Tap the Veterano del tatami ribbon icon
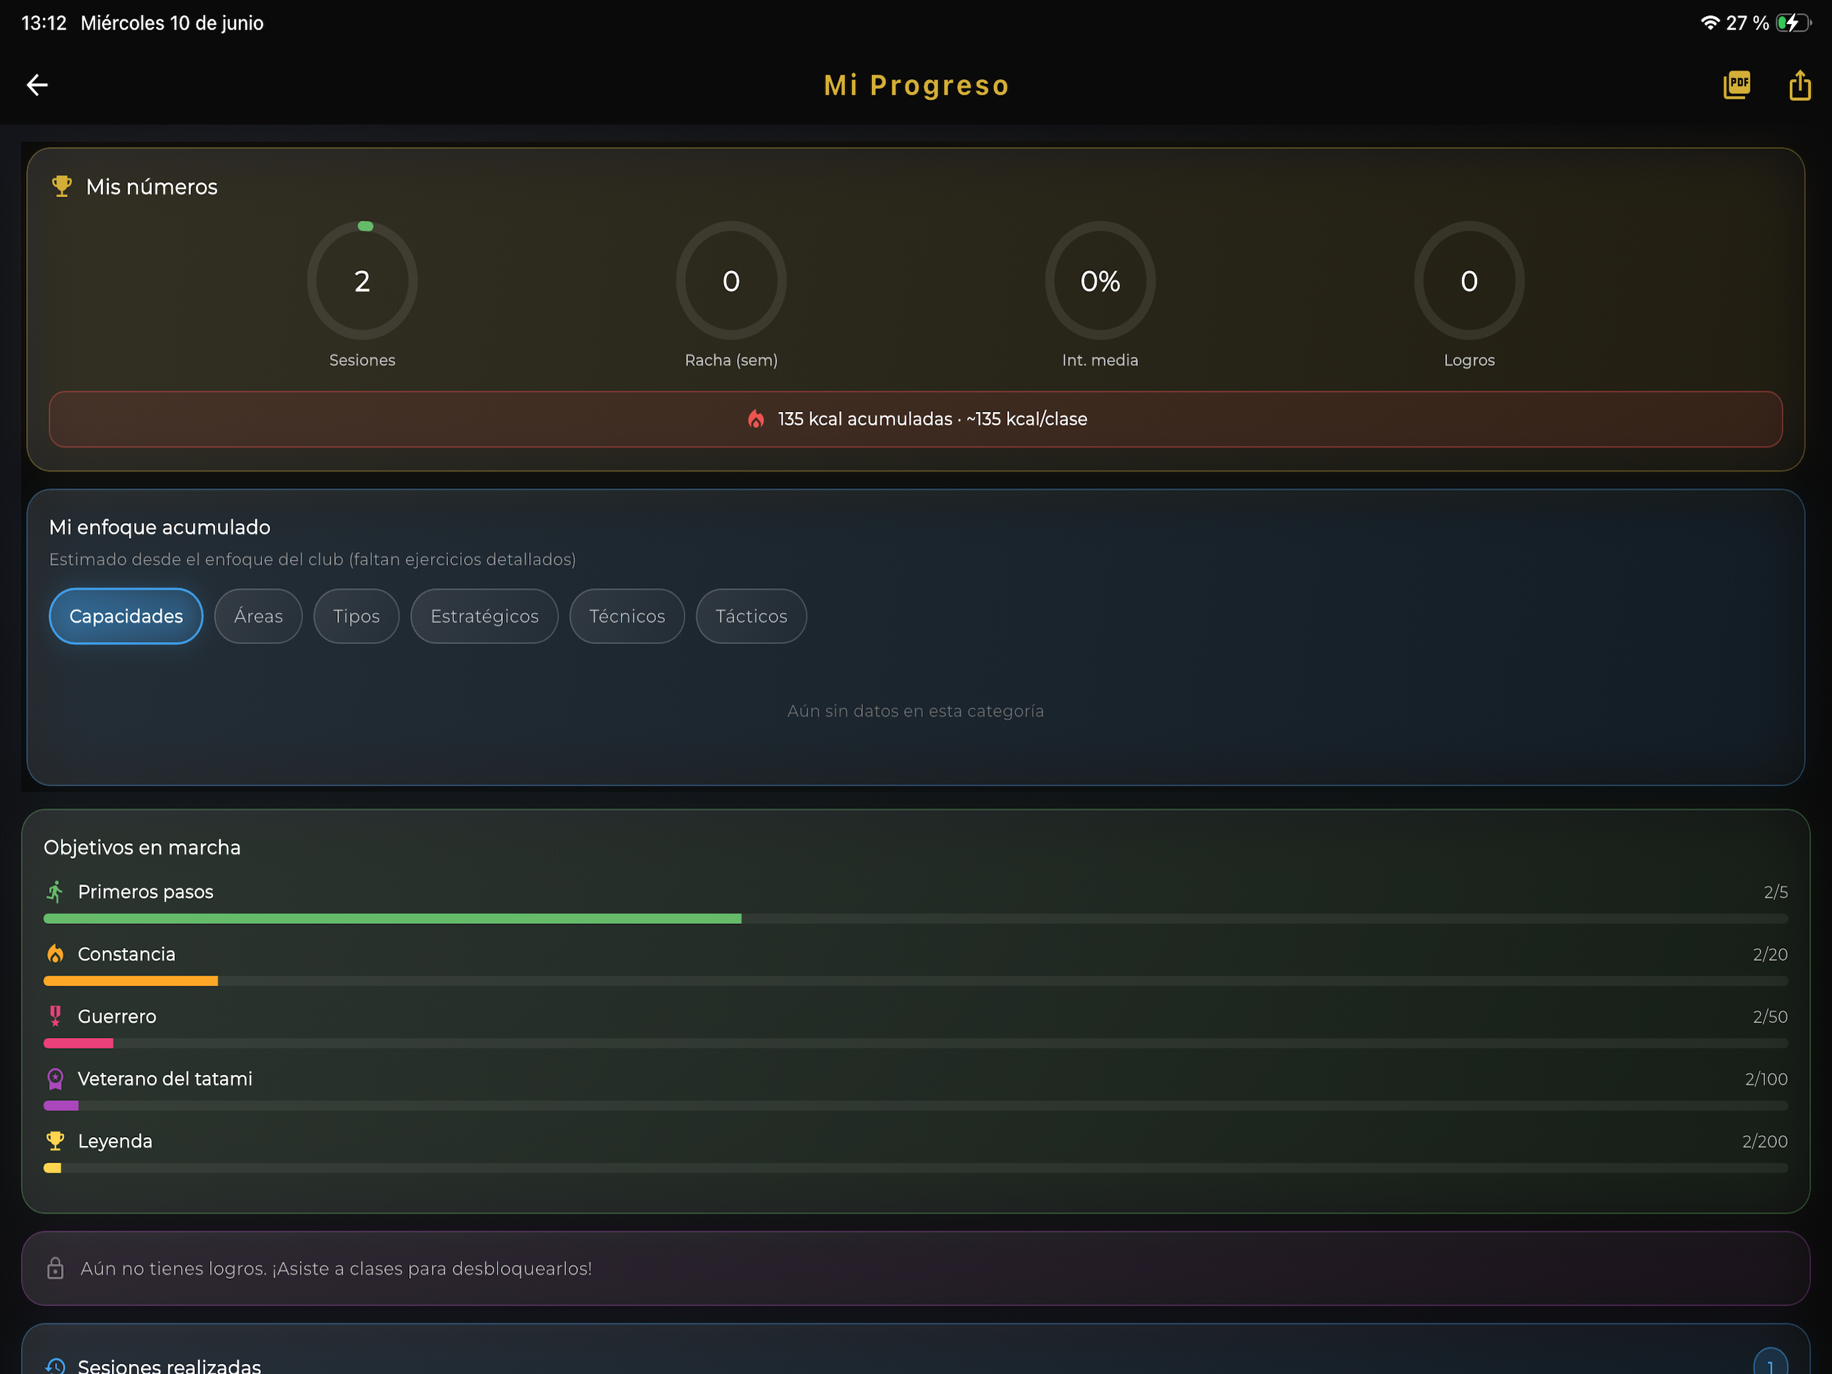The width and height of the screenshot is (1832, 1374). coord(55,1079)
